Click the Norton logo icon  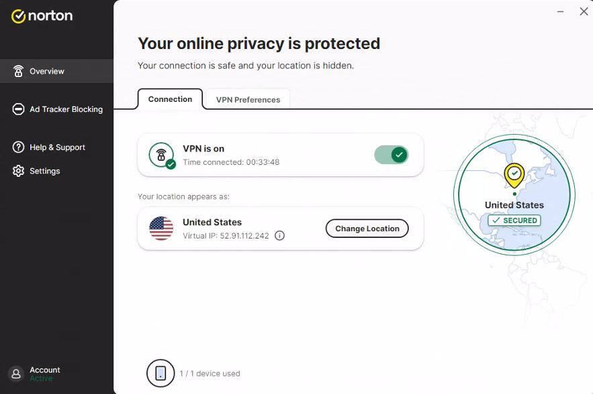[x=18, y=16]
